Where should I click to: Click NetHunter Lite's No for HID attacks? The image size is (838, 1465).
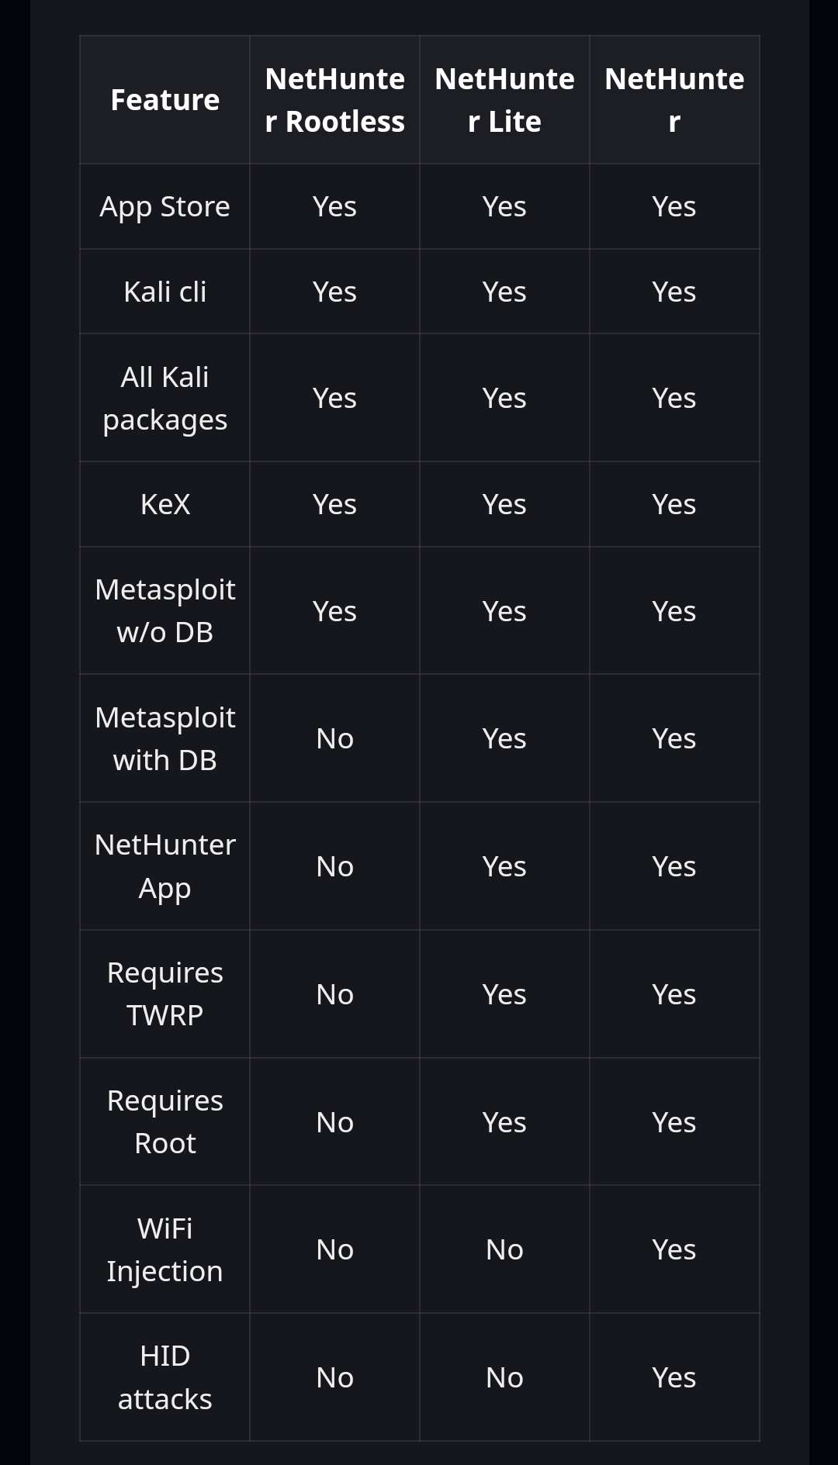click(504, 1377)
